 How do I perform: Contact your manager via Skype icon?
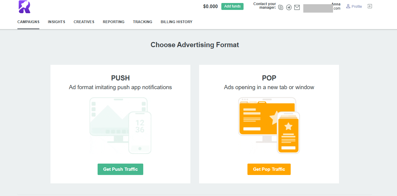(281, 8)
